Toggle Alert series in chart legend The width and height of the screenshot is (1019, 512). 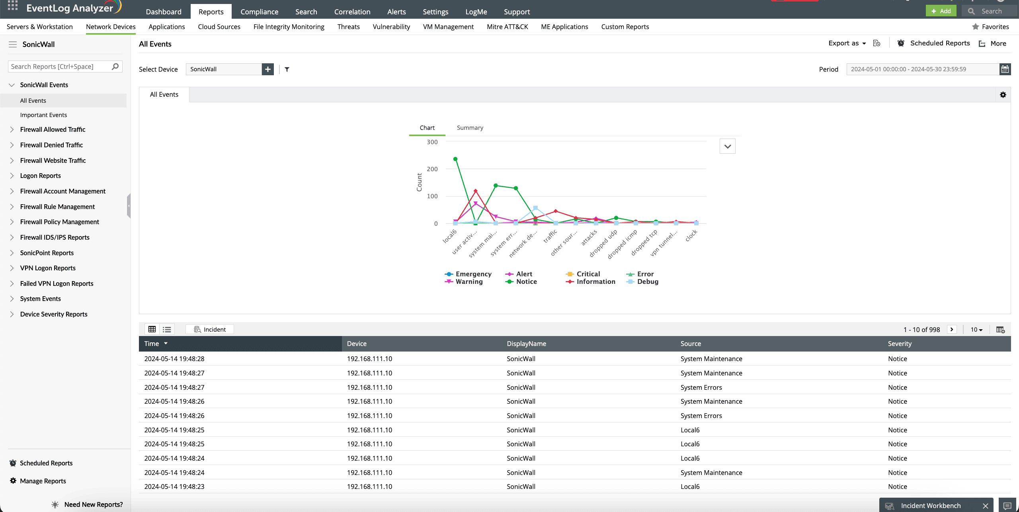click(518, 274)
